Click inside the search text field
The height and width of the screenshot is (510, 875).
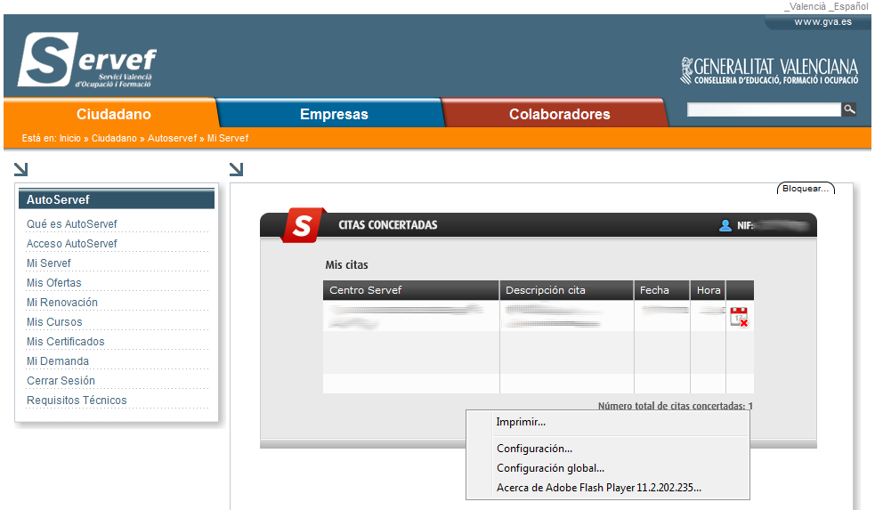click(764, 109)
